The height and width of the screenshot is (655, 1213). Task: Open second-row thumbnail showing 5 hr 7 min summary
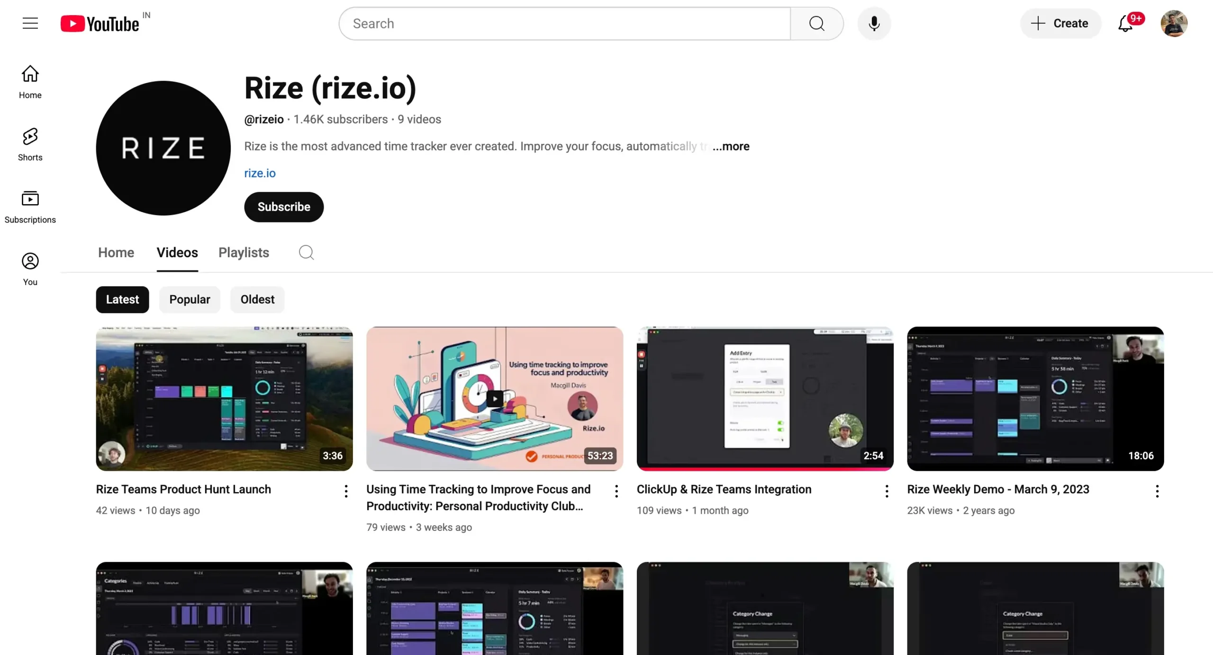click(495, 609)
